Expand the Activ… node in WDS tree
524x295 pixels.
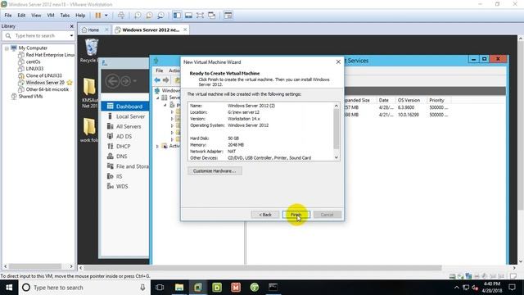coord(157,146)
